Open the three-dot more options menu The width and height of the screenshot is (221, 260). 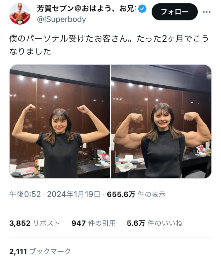[207, 12]
